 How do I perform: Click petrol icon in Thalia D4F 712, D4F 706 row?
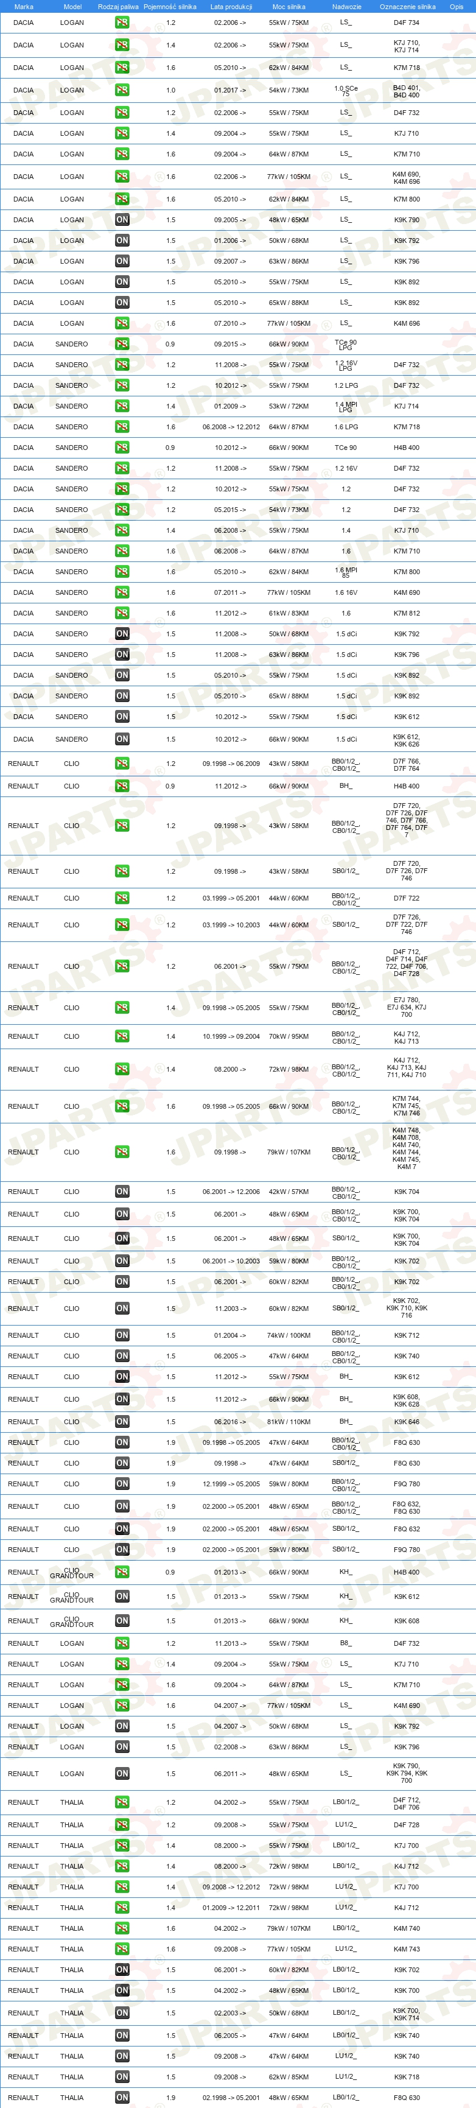tap(122, 1801)
